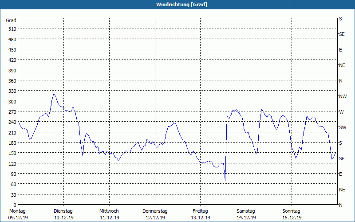355x222 pixels.
Task: Select the 120 value on the degree axis
Action: tap(13, 164)
